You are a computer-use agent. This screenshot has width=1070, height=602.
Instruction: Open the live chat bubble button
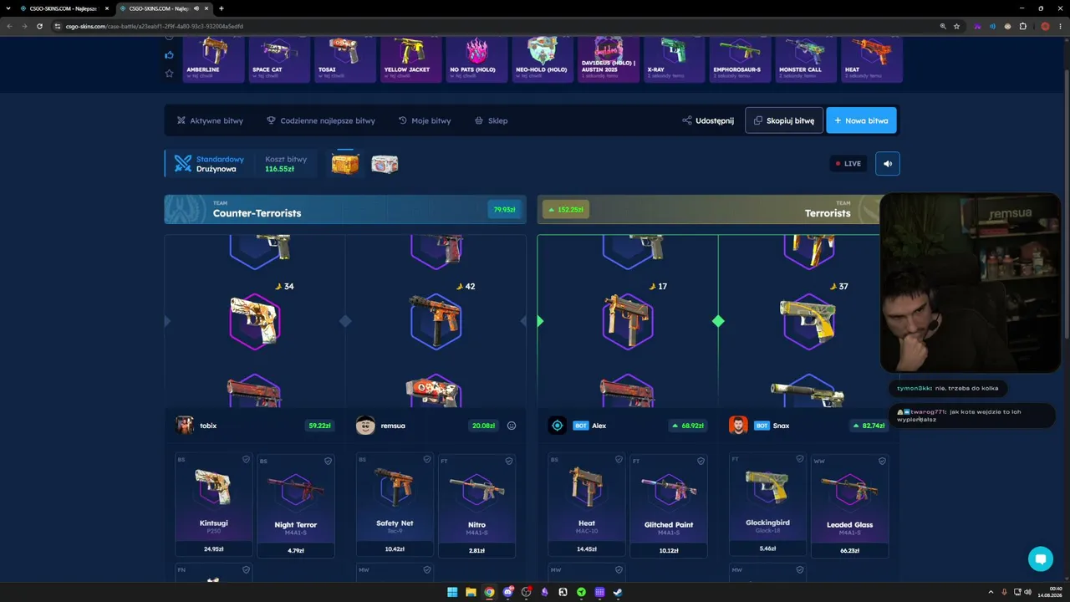point(1041,559)
